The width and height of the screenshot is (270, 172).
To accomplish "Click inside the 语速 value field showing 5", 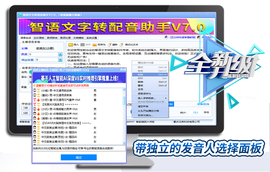I will (44, 54).
